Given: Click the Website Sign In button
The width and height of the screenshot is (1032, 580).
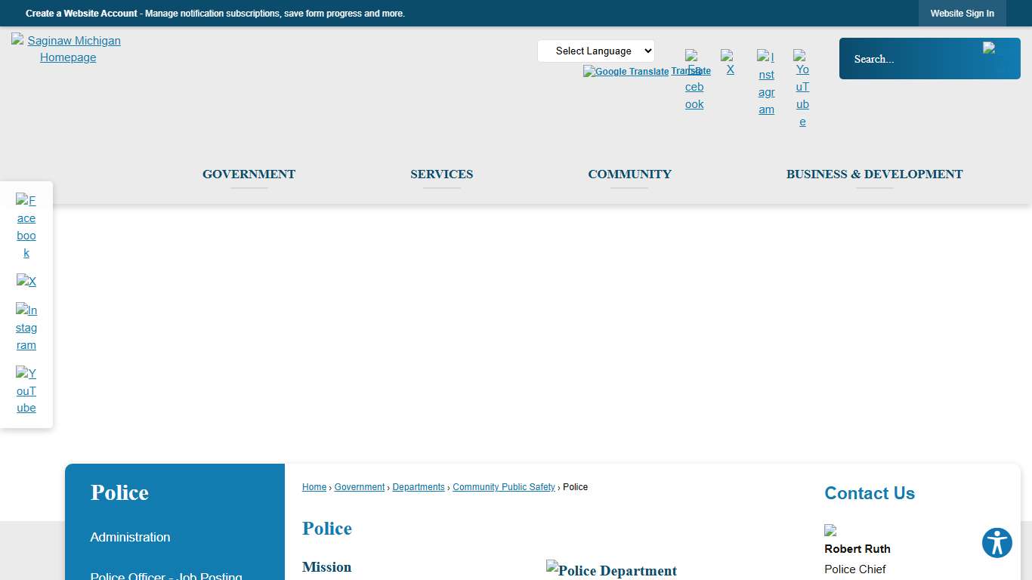Looking at the screenshot, I should pyautogui.click(x=962, y=14).
